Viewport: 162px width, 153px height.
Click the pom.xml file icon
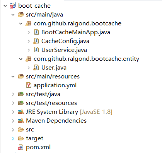[x=21, y=147]
